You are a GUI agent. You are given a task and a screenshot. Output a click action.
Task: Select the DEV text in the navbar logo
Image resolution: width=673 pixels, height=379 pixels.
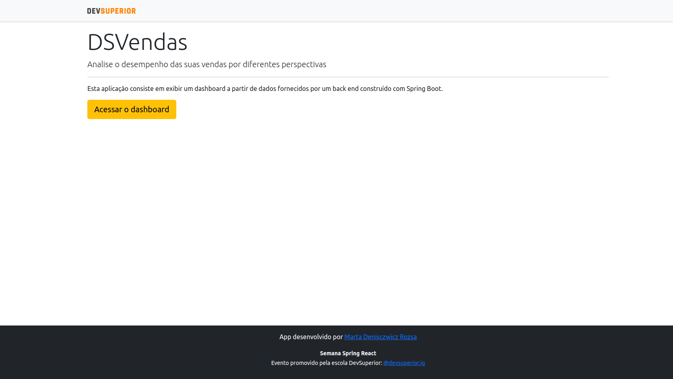tap(93, 11)
